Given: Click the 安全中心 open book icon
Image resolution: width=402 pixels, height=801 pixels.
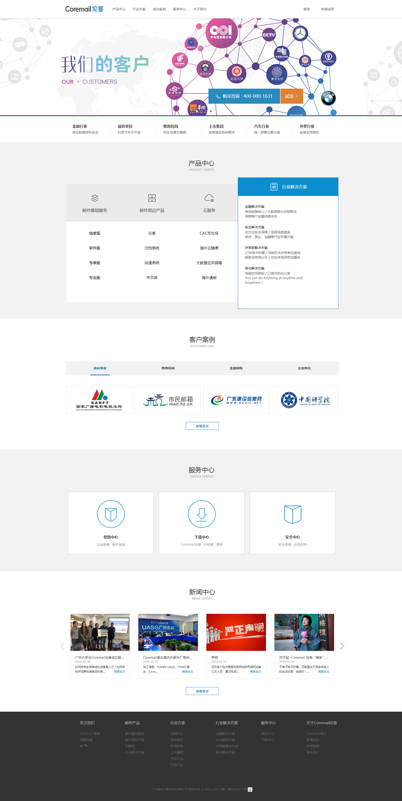Looking at the screenshot, I should [x=293, y=514].
